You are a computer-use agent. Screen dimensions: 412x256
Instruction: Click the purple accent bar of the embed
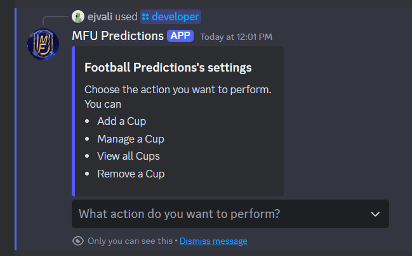(74, 120)
